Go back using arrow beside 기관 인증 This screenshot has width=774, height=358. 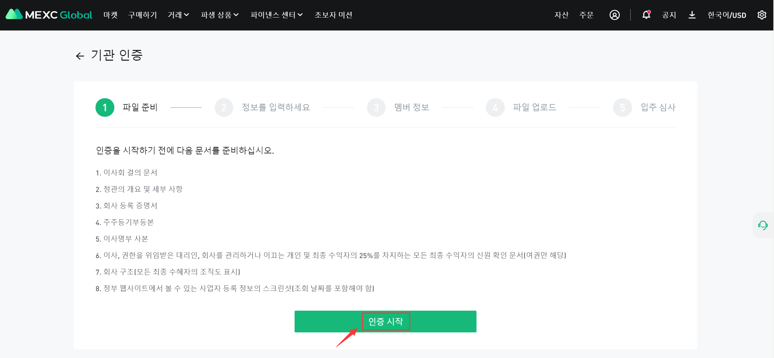click(x=80, y=56)
